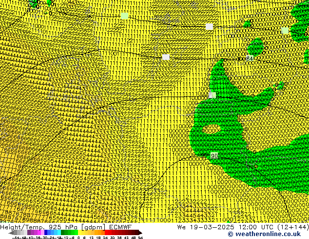Pick the dark blue swatch in the legend
This screenshot has width=309, height=239.
(46, 233)
